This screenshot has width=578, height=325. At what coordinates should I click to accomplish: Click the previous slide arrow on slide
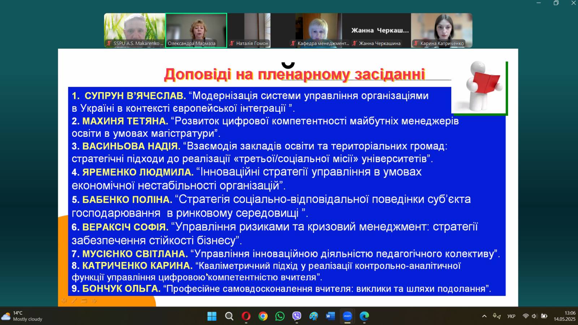(64, 301)
